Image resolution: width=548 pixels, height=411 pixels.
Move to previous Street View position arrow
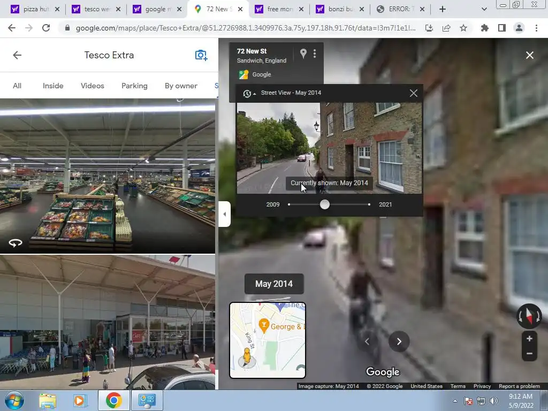click(x=367, y=341)
